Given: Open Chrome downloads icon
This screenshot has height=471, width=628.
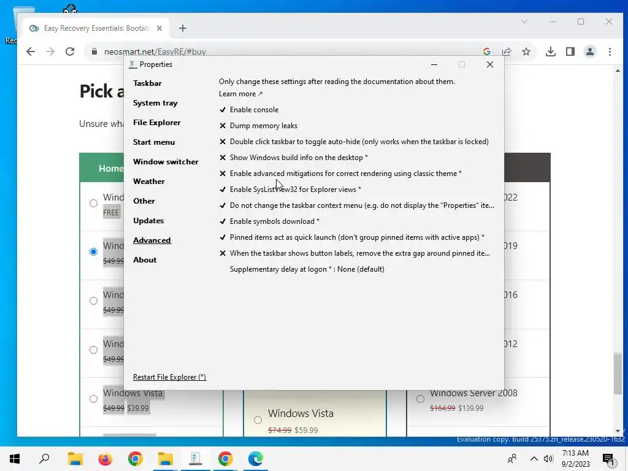Looking at the screenshot, I should pyautogui.click(x=551, y=52).
